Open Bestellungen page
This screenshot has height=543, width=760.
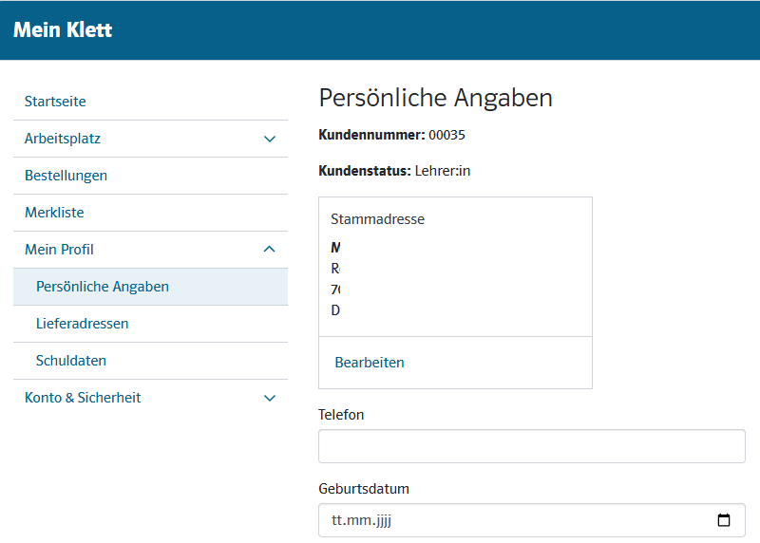pyautogui.click(x=66, y=176)
